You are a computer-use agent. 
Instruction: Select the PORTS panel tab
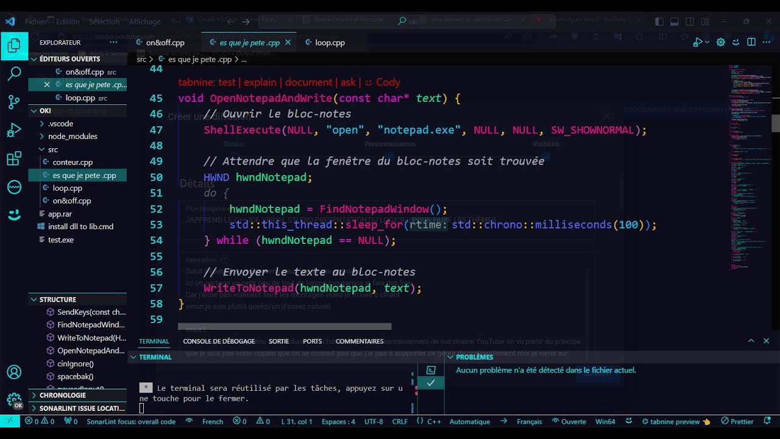pos(313,341)
